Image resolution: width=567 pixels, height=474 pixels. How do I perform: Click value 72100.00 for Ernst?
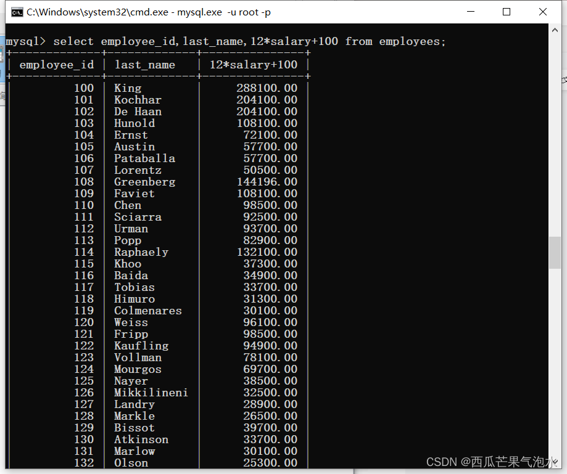270,135
